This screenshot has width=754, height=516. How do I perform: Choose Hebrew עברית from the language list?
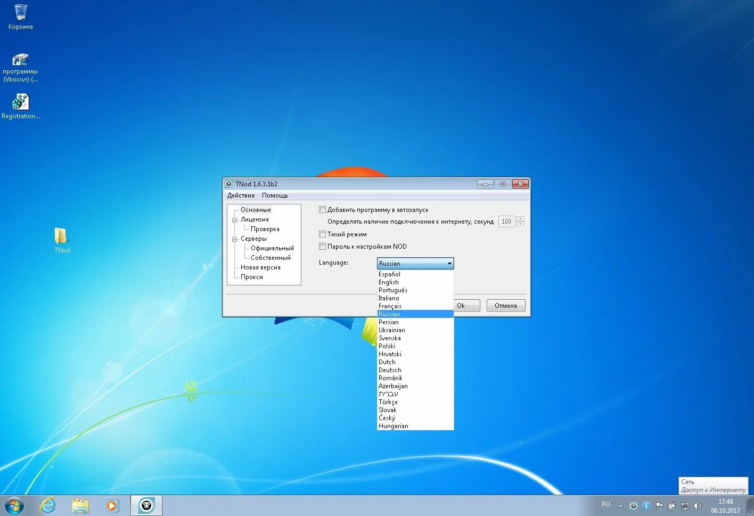(415, 394)
